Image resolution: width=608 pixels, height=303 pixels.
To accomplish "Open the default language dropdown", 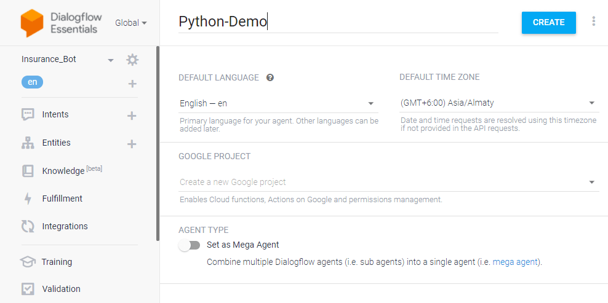I will point(277,103).
